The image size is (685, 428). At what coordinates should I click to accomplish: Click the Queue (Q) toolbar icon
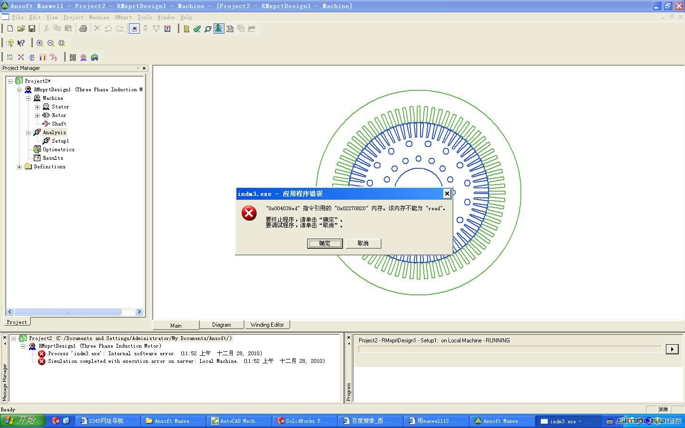click(x=167, y=29)
